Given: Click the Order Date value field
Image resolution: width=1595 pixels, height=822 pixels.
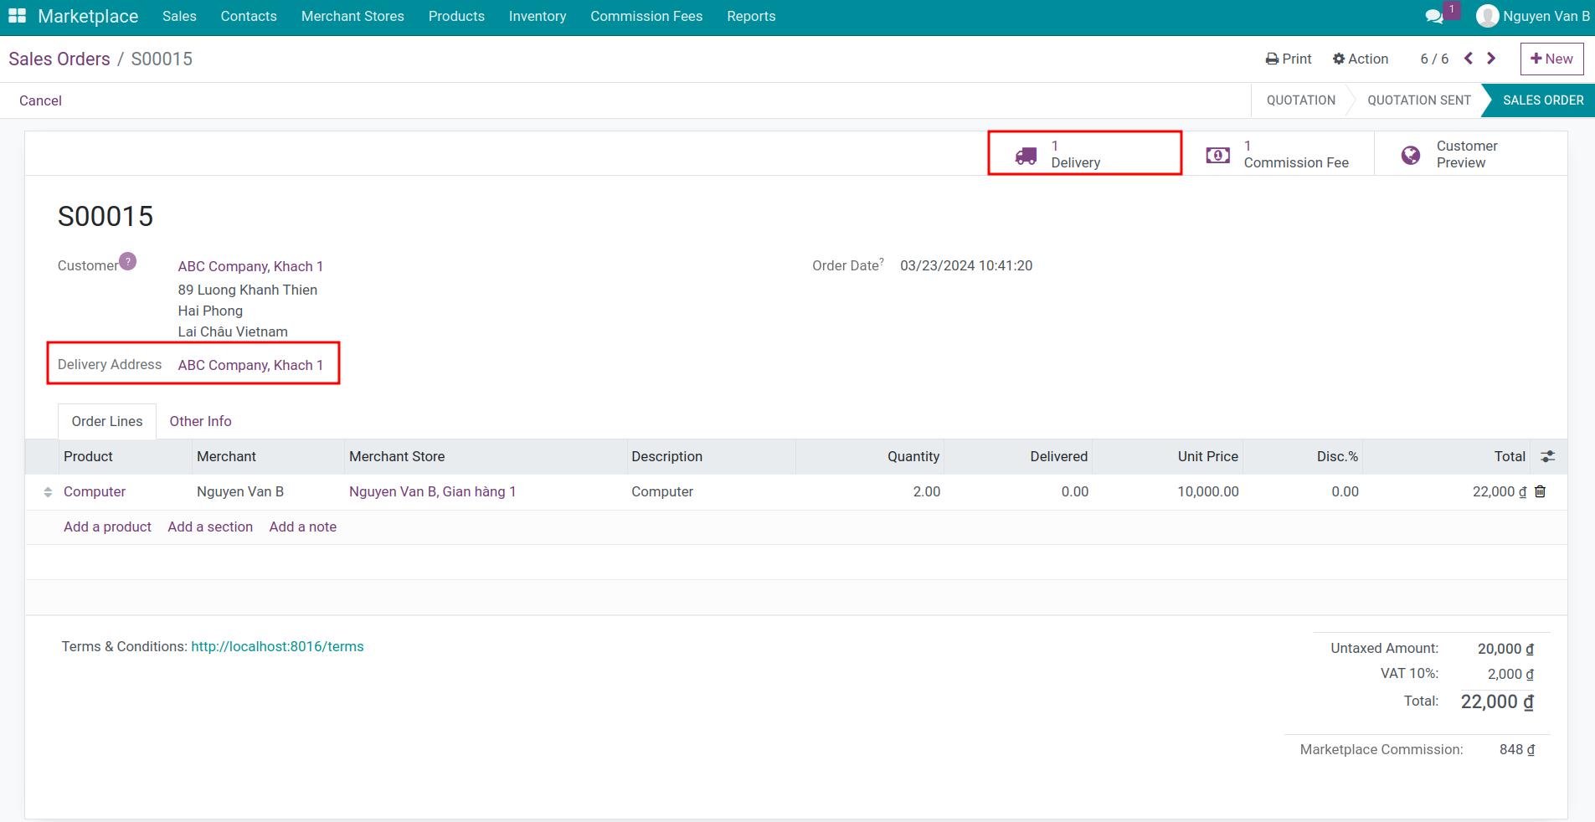Looking at the screenshot, I should (x=966, y=265).
